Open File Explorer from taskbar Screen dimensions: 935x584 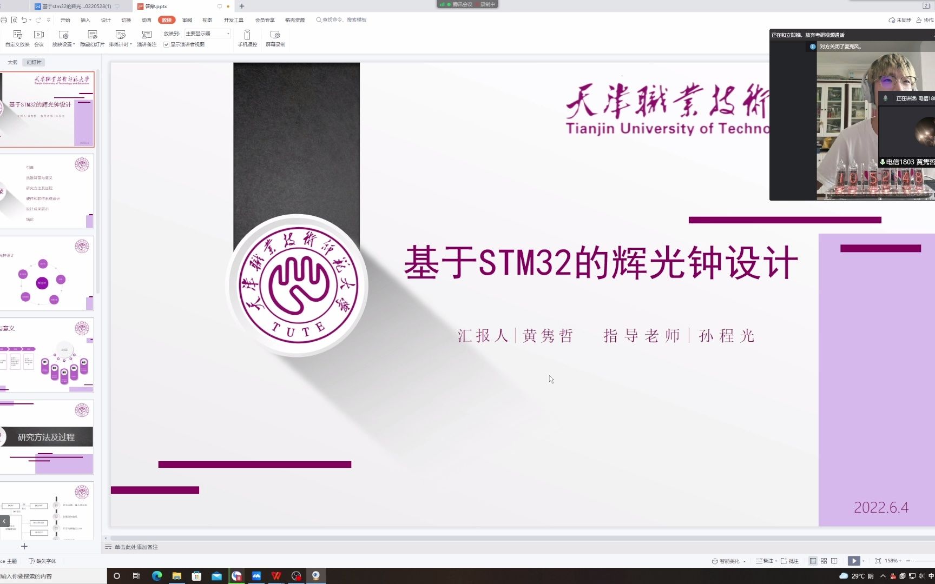(x=177, y=576)
